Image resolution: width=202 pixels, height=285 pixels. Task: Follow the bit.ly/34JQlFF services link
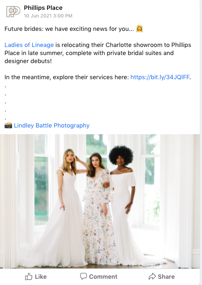160,77
